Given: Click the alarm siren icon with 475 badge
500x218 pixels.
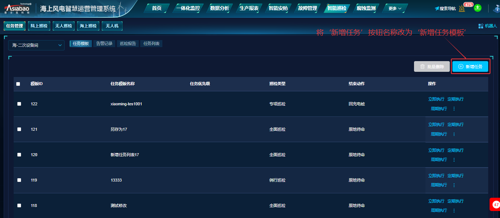Looking at the screenshot, I should point(462,8).
